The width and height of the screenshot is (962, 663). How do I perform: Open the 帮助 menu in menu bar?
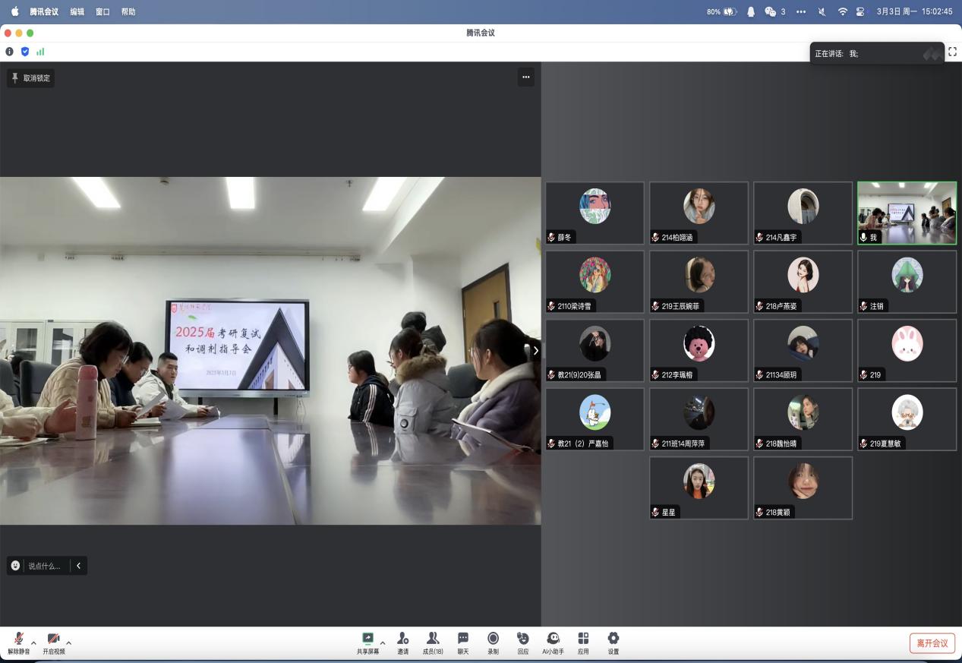click(x=128, y=11)
